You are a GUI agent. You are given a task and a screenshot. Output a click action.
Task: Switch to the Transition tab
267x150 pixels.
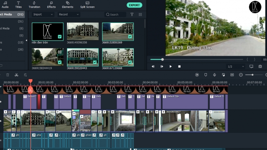pyautogui.click(x=34, y=5)
